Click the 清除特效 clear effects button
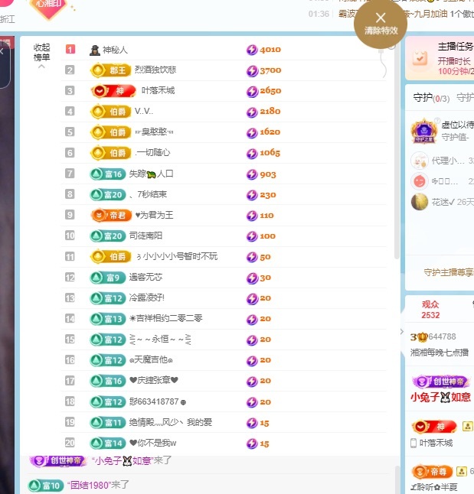The image size is (474, 494). coord(381,24)
